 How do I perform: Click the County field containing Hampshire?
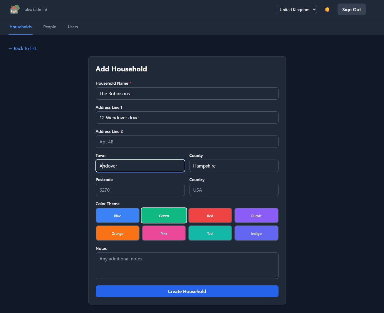coord(234,166)
